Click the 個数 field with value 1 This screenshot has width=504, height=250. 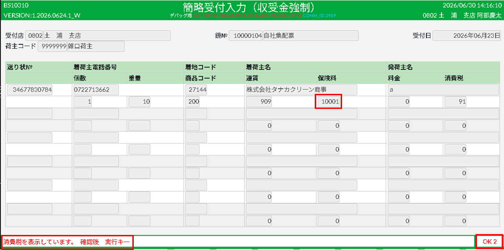click(x=83, y=102)
